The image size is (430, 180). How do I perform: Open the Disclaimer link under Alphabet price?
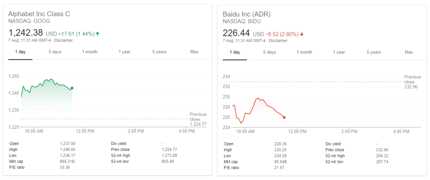[x=64, y=41]
